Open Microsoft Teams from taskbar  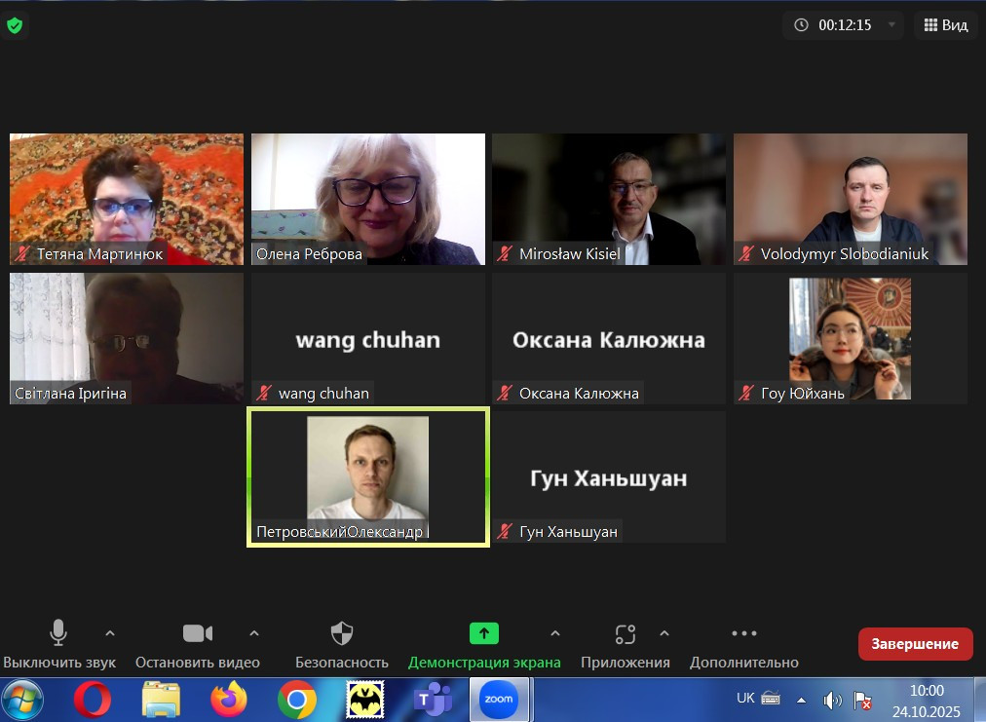434,700
